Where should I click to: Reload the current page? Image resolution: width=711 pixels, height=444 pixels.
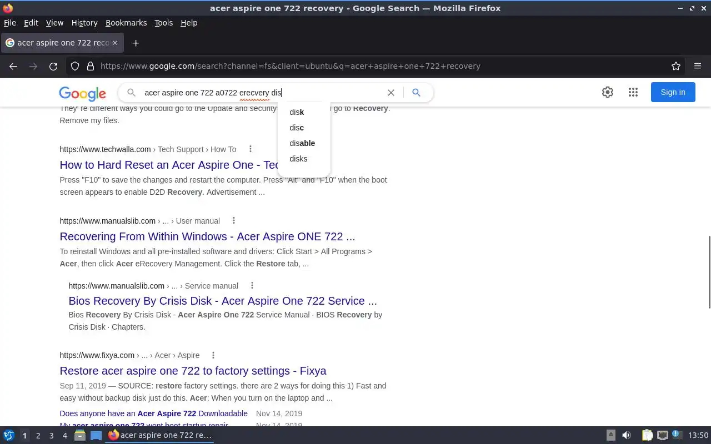pyautogui.click(x=53, y=66)
